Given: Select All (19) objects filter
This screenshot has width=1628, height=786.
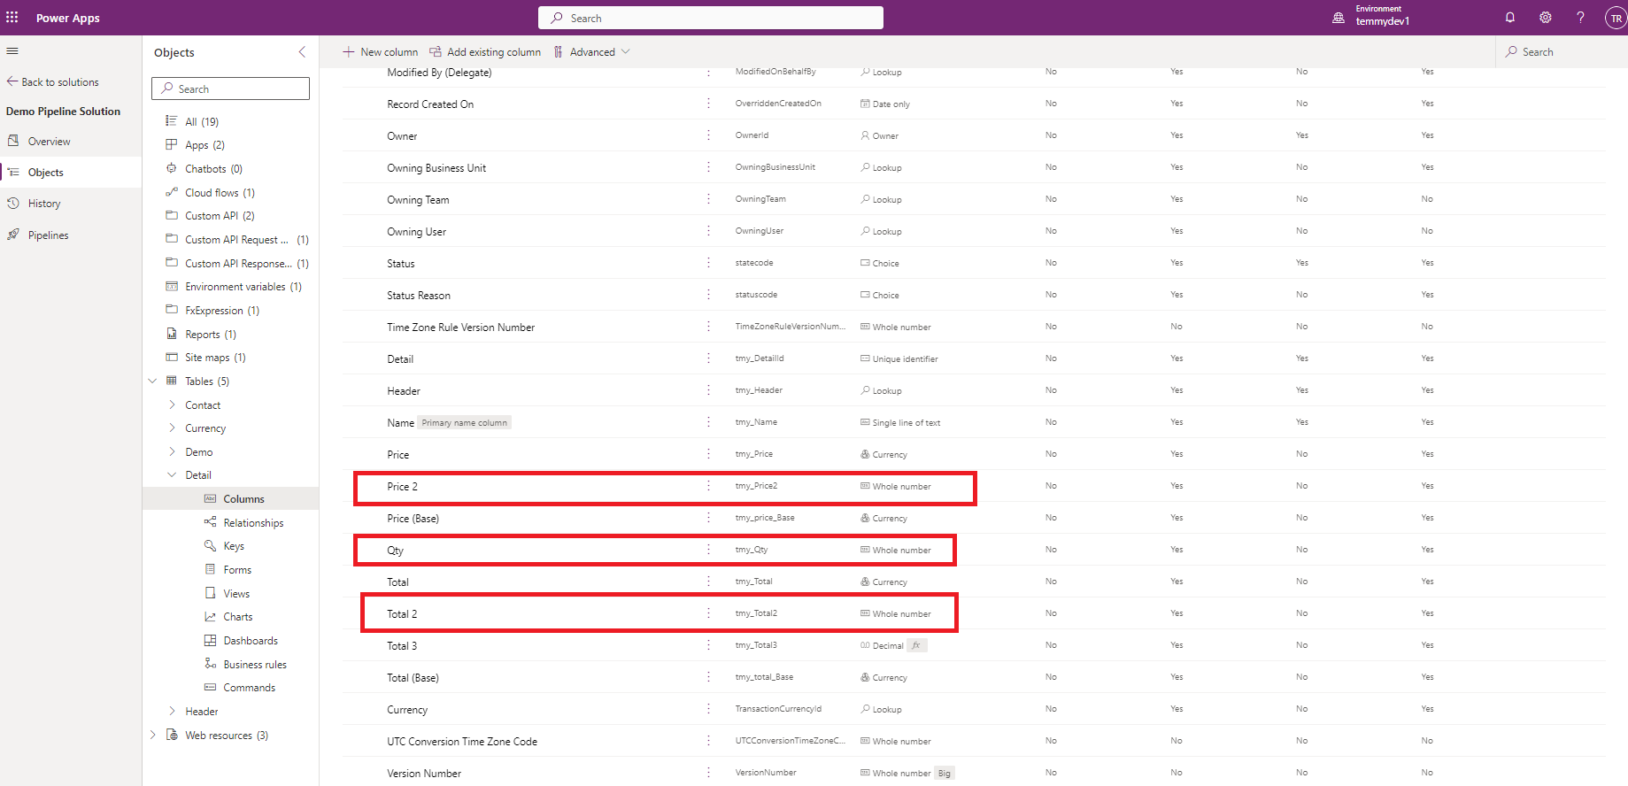Looking at the screenshot, I should pyautogui.click(x=202, y=121).
